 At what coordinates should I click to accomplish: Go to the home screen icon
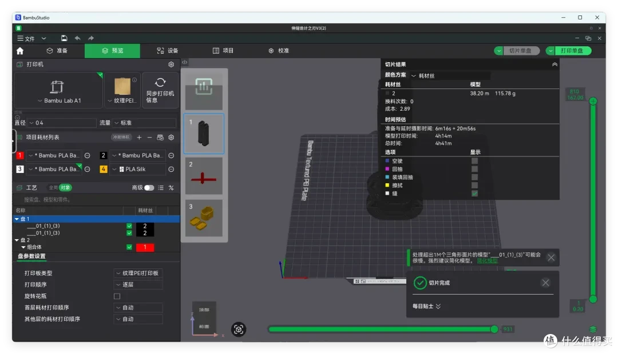pyautogui.click(x=20, y=51)
